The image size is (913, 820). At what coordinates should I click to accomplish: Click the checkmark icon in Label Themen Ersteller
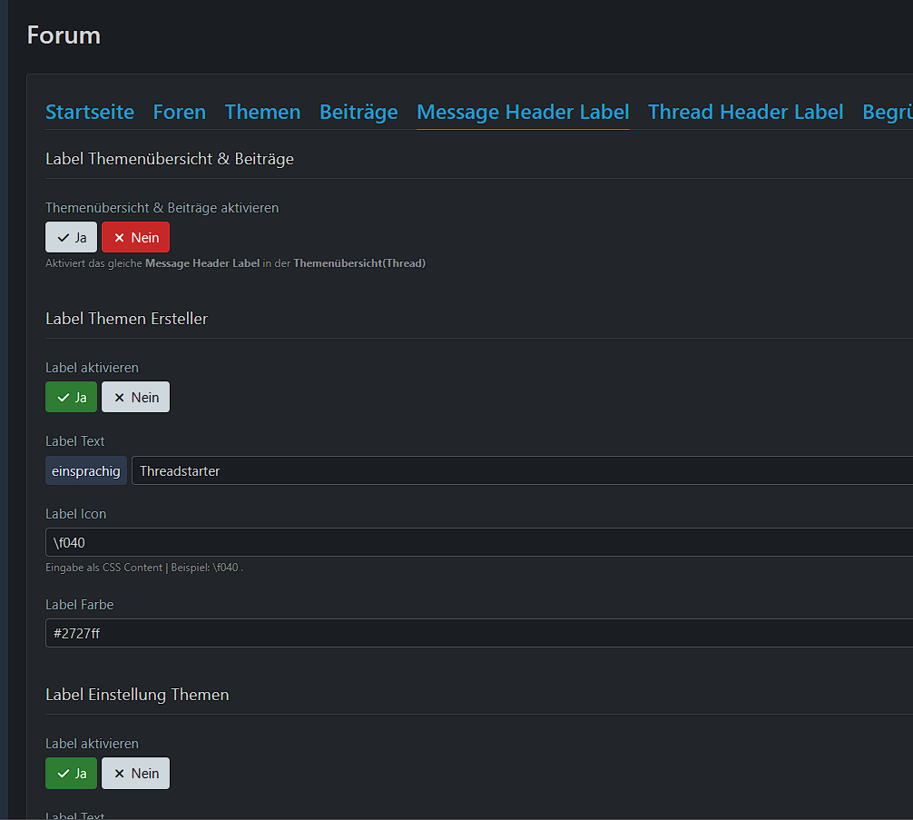[63, 398]
